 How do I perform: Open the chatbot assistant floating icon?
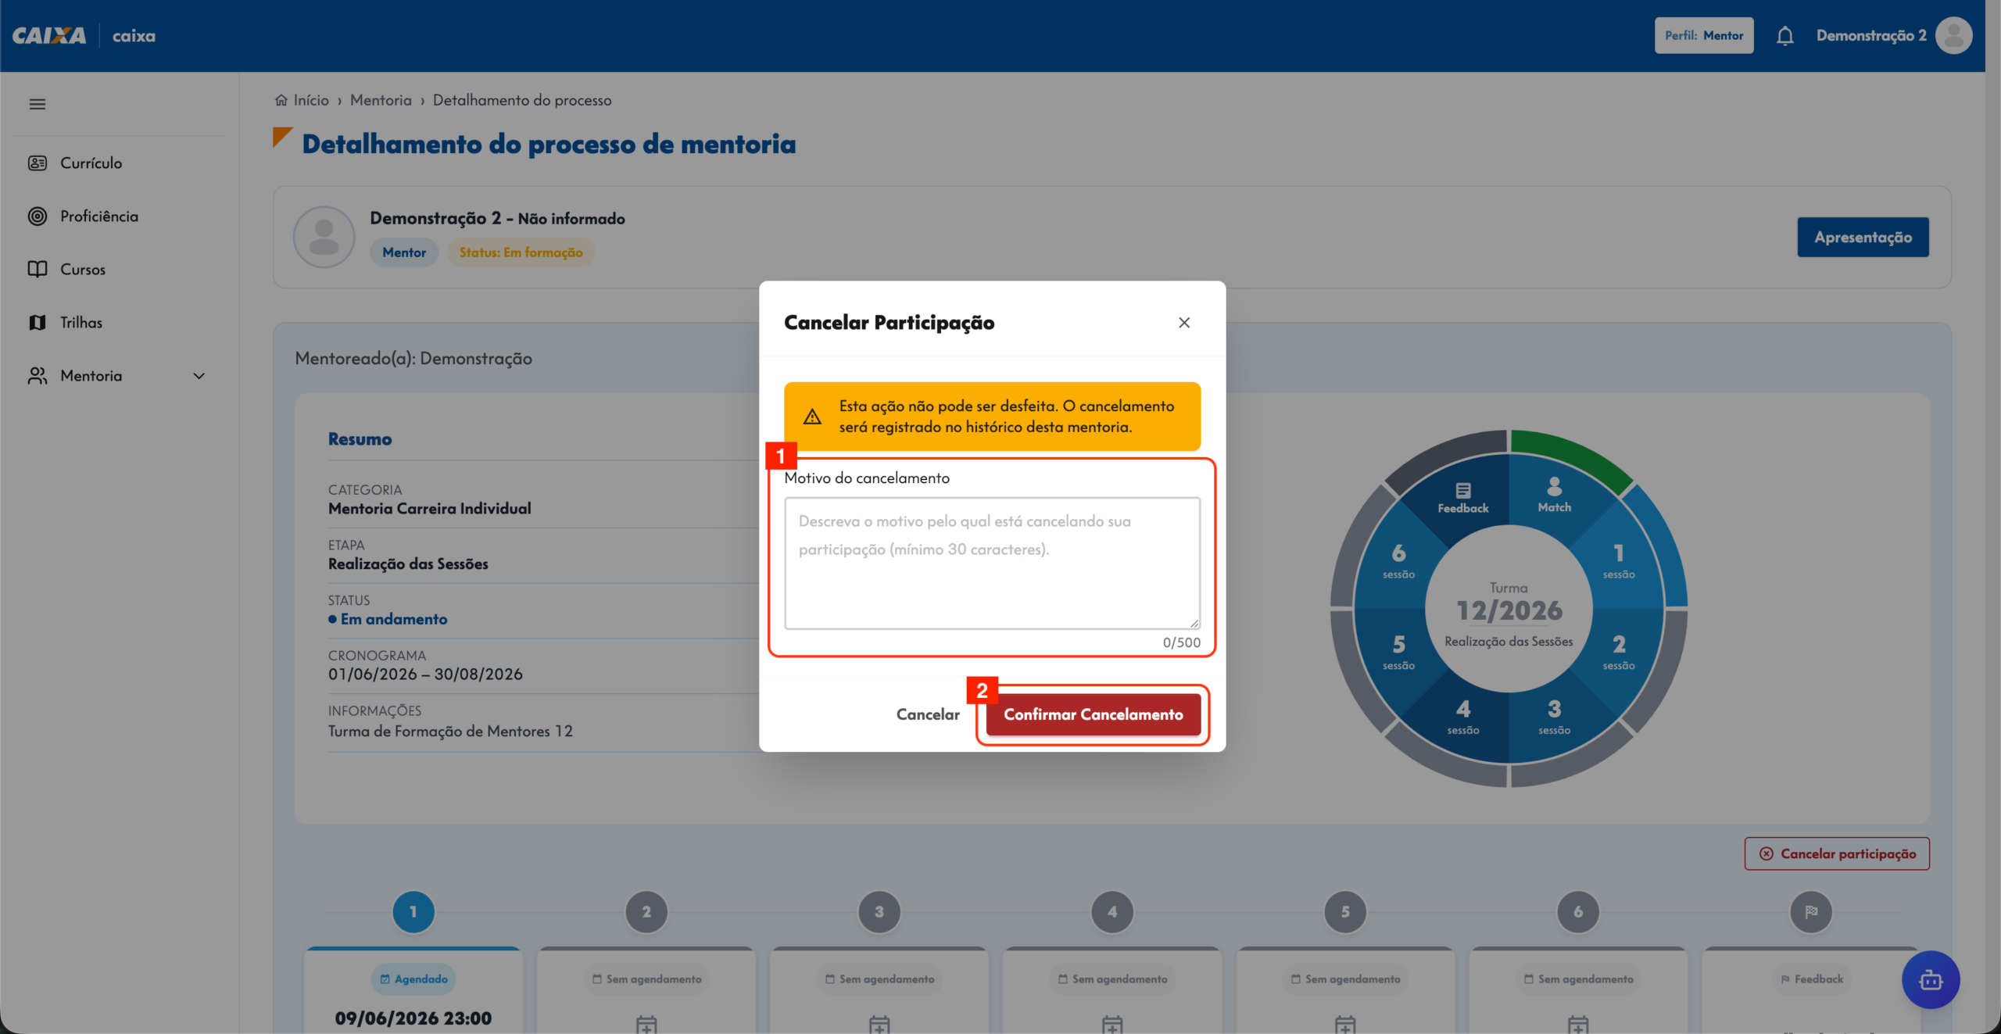[x=1931, y=979]
